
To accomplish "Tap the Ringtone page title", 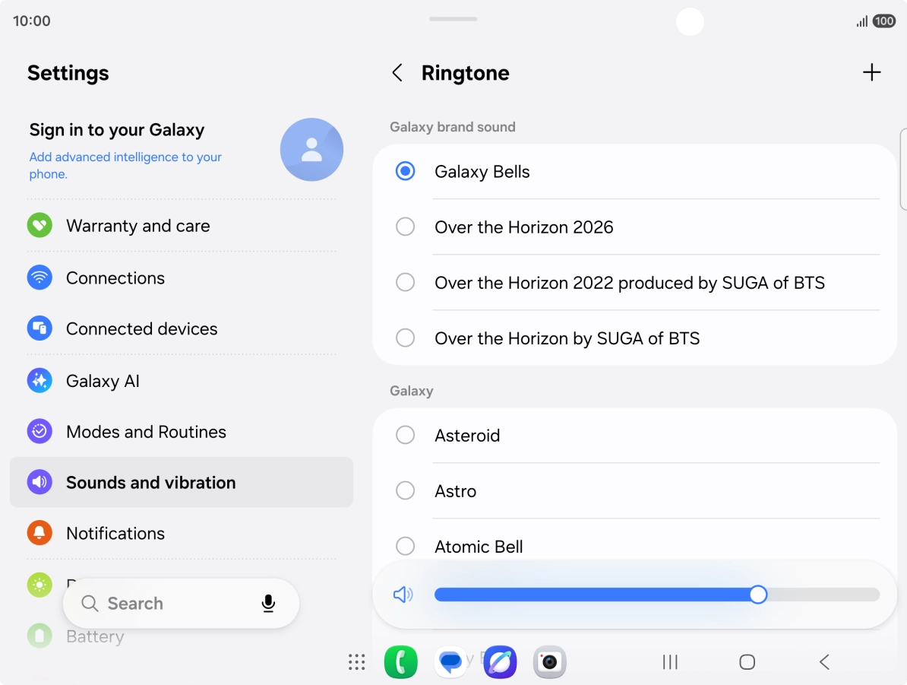I will (x=465, y=73).
